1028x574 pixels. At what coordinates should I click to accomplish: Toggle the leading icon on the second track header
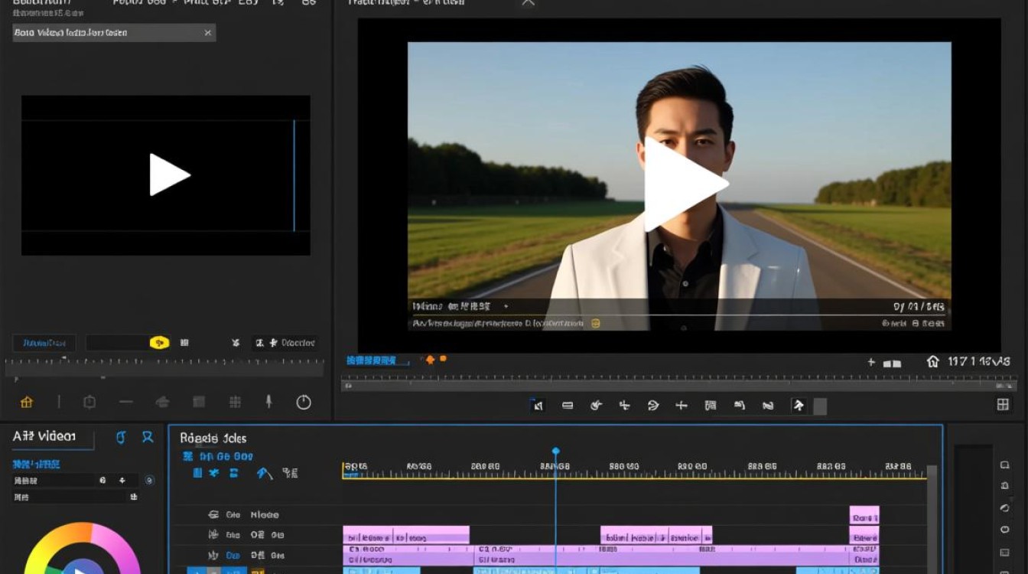[214, 535]
